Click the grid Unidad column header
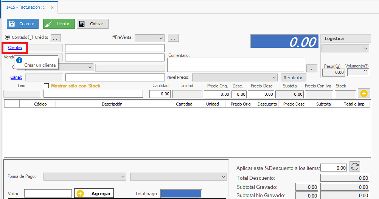 point(213,104)
